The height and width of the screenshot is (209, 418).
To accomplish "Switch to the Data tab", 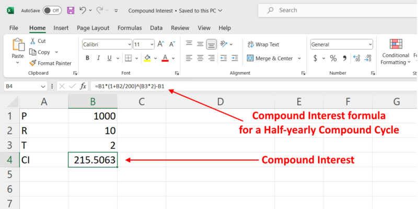I will (156, 28).
